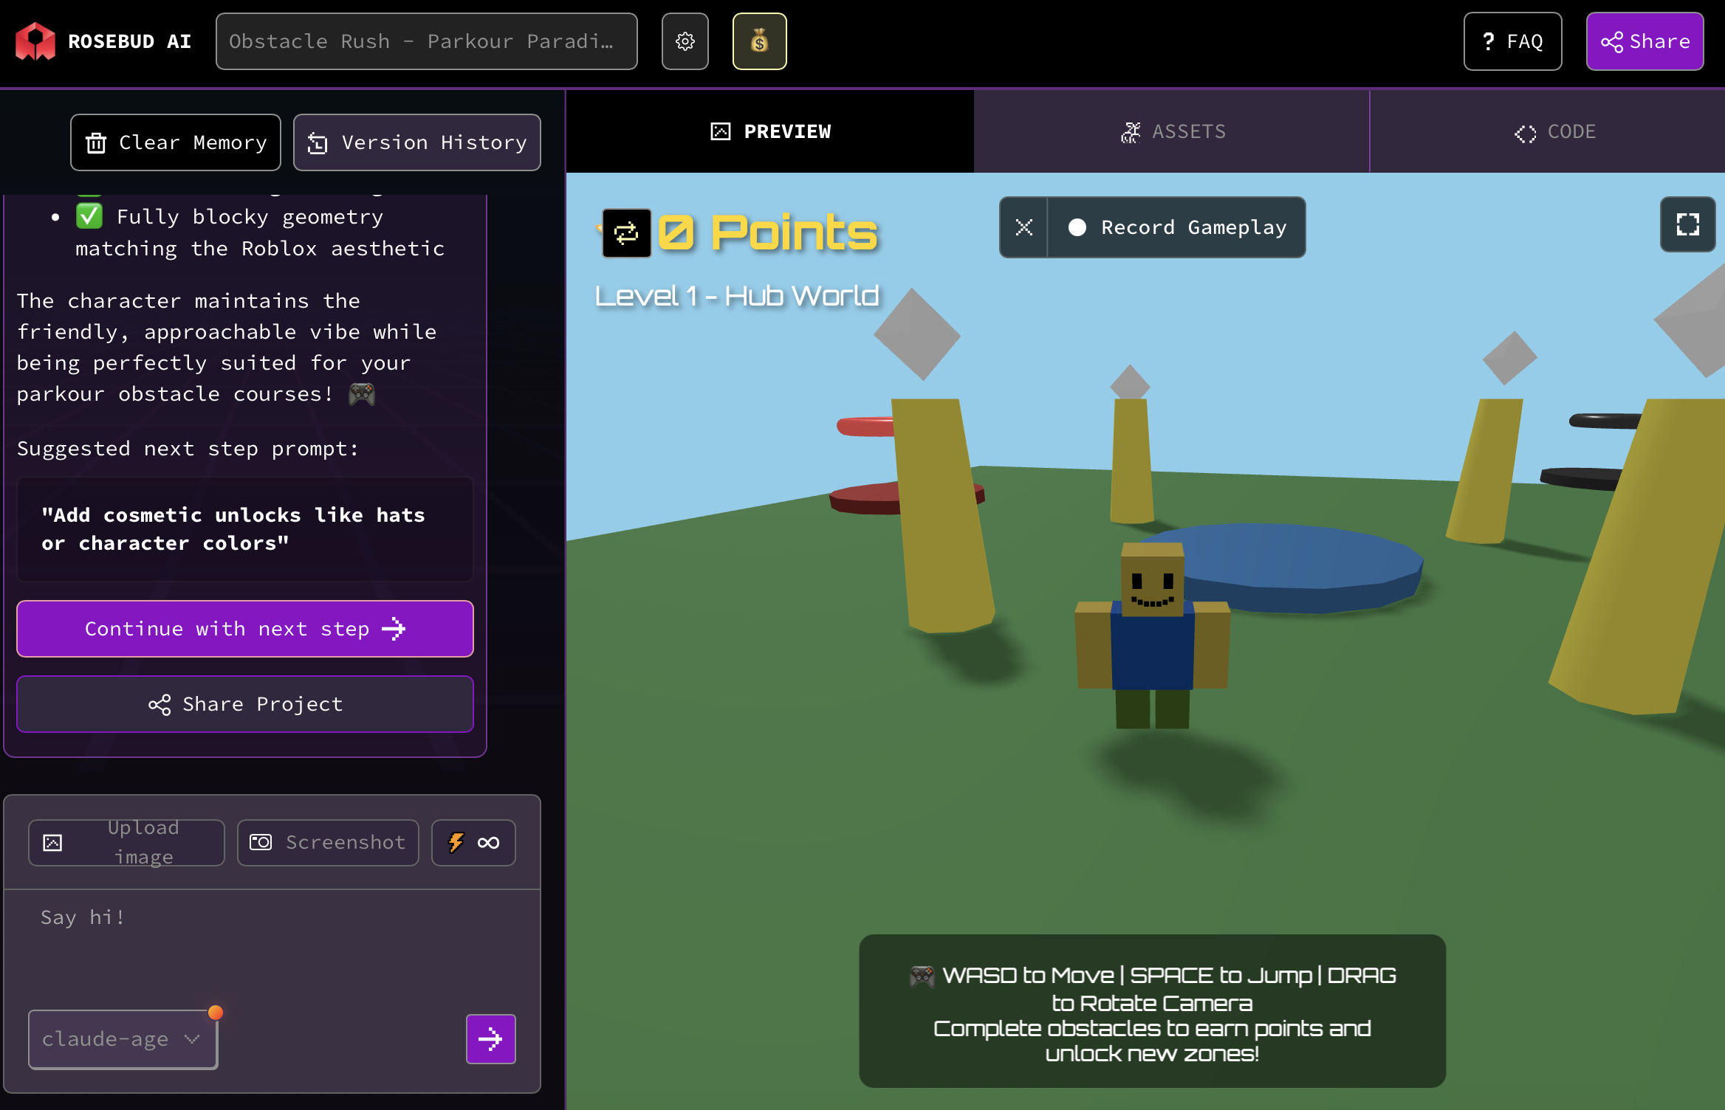Toggle the lightning infinity mode

point(473,842)
